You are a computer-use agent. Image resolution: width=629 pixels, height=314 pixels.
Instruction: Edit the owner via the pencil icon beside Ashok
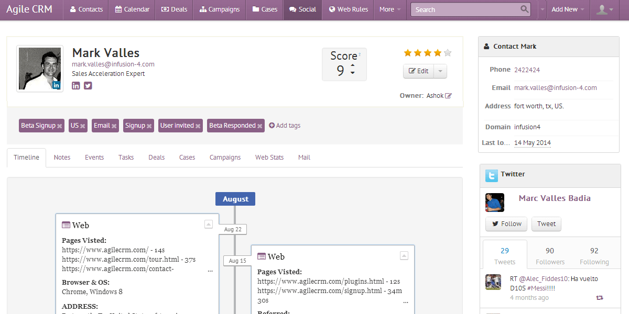tap(447, 95)
